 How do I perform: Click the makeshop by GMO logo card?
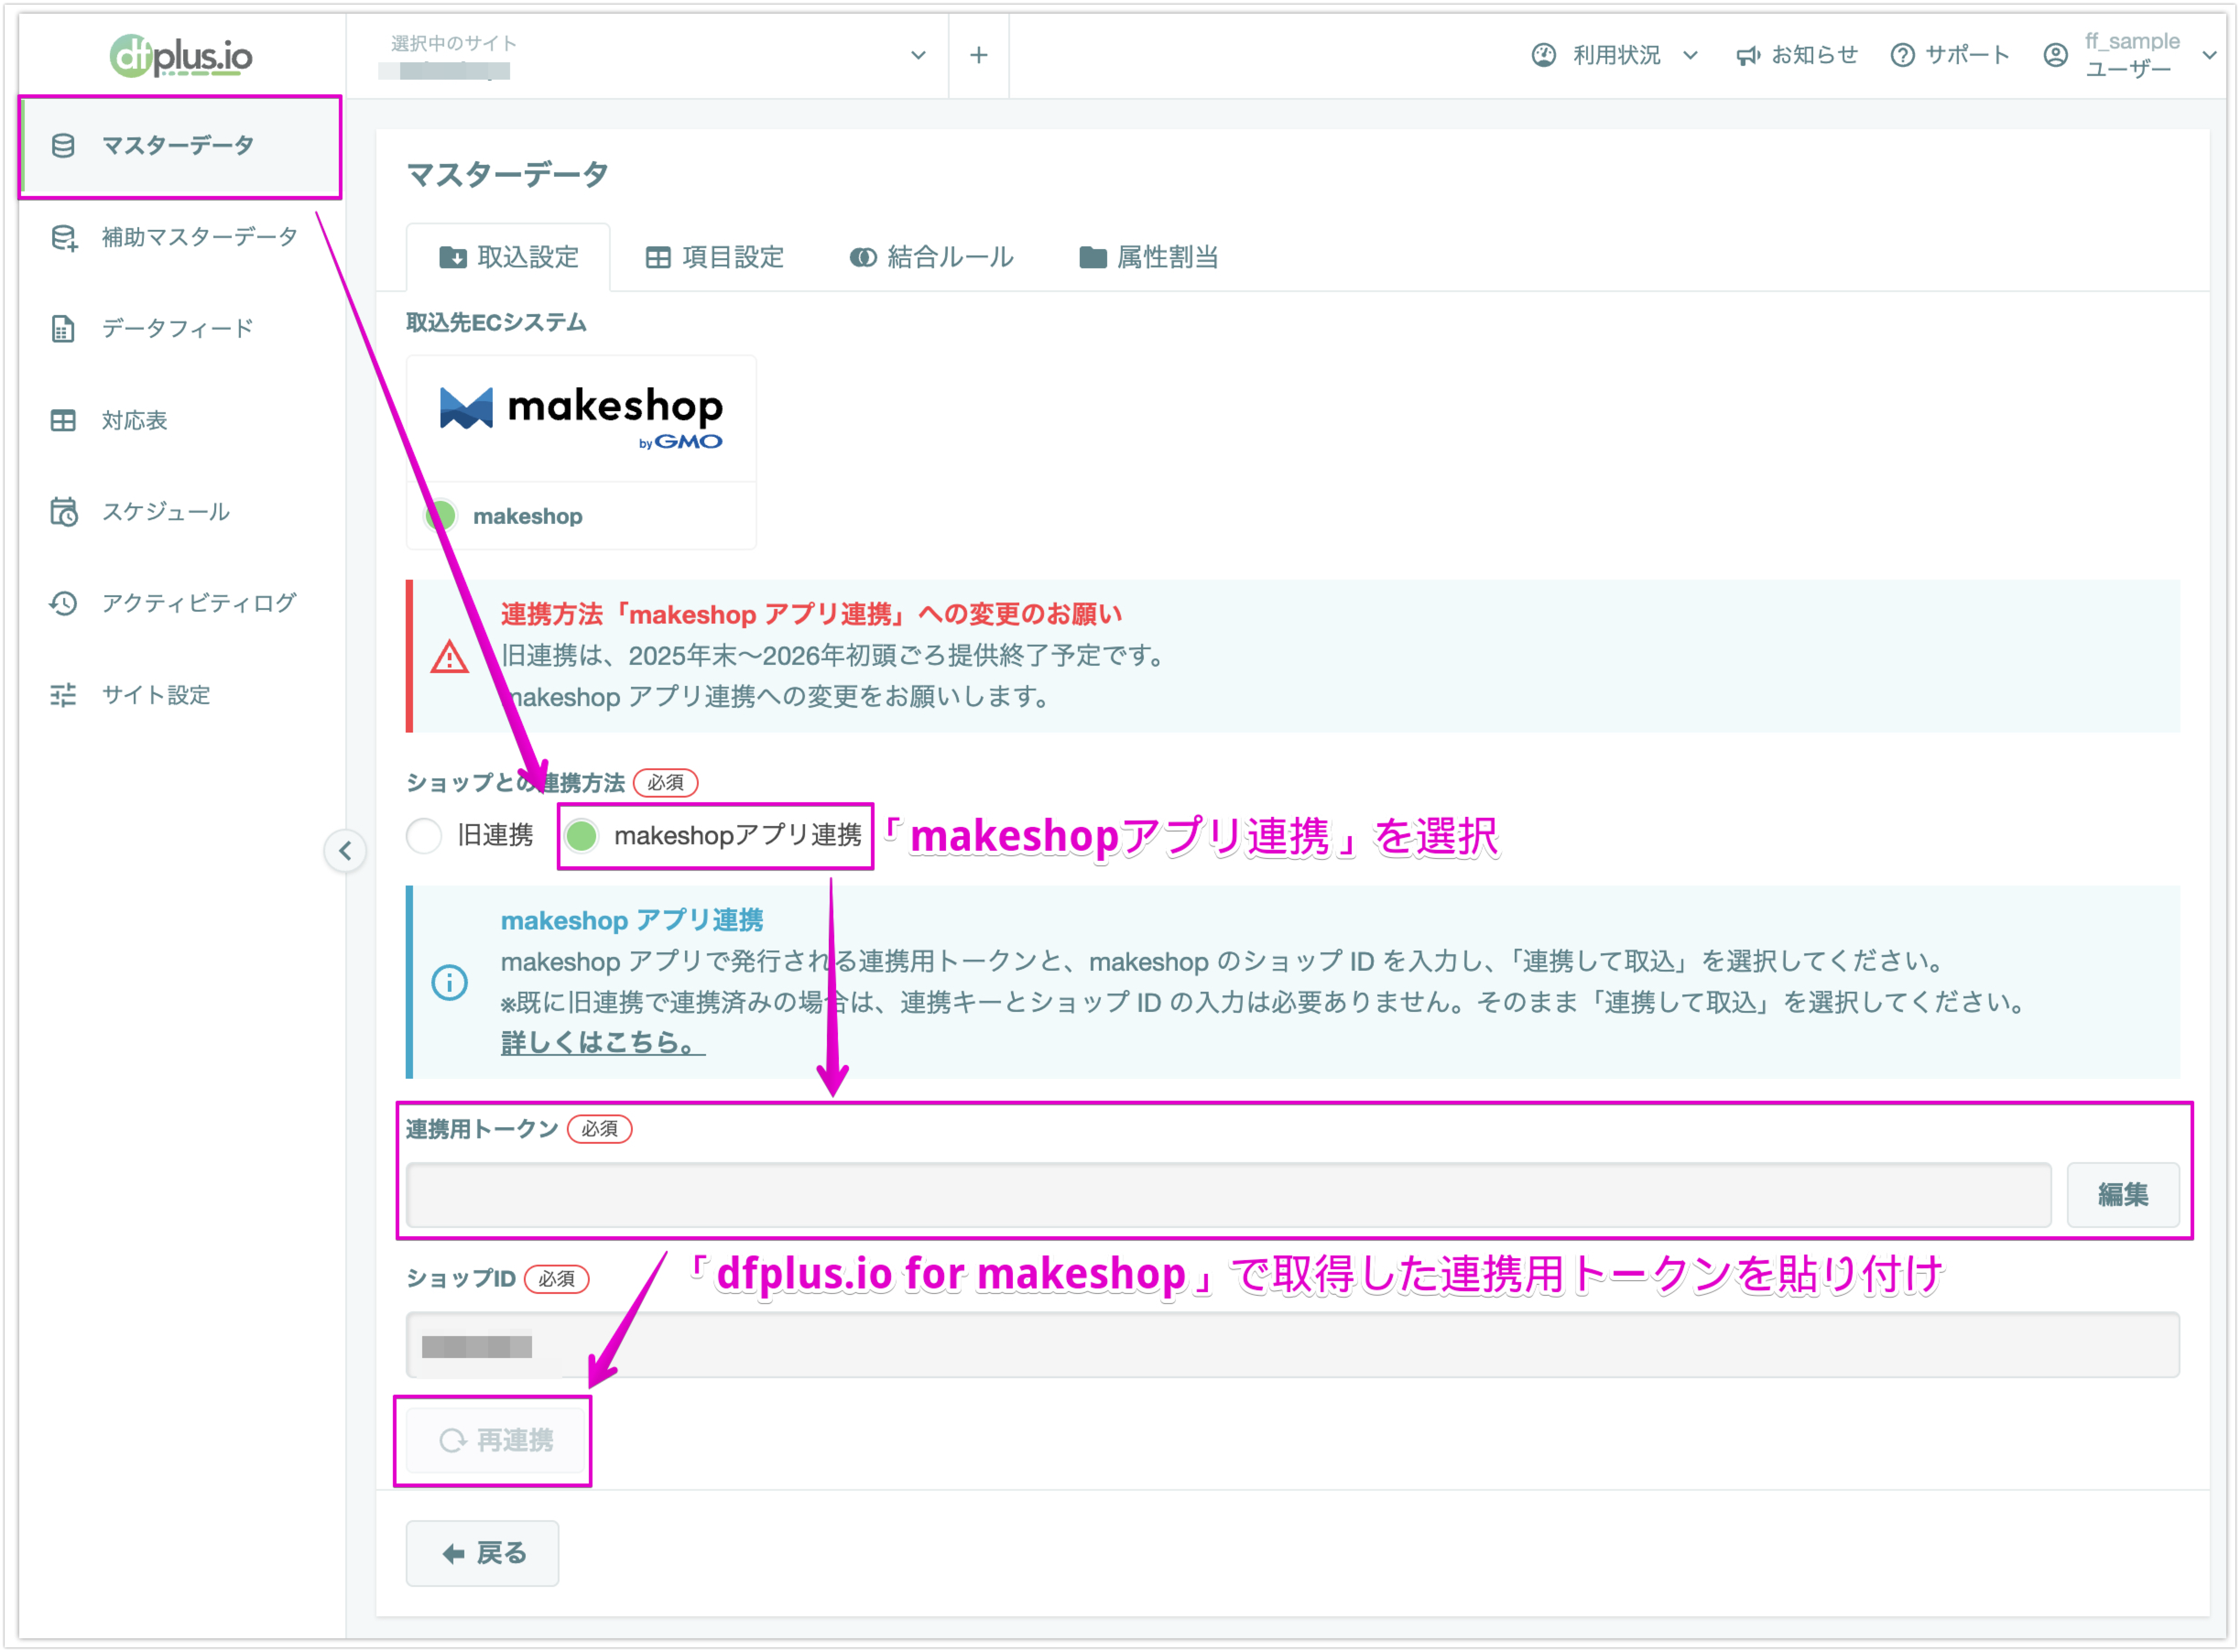(581, 419)
